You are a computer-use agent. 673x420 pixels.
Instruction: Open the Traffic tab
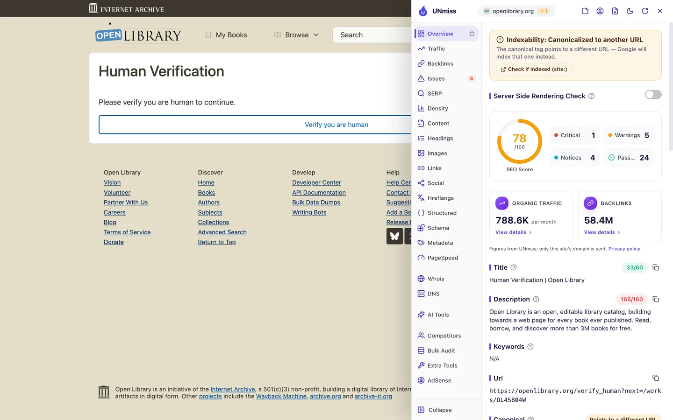click(x=446, y=49)
